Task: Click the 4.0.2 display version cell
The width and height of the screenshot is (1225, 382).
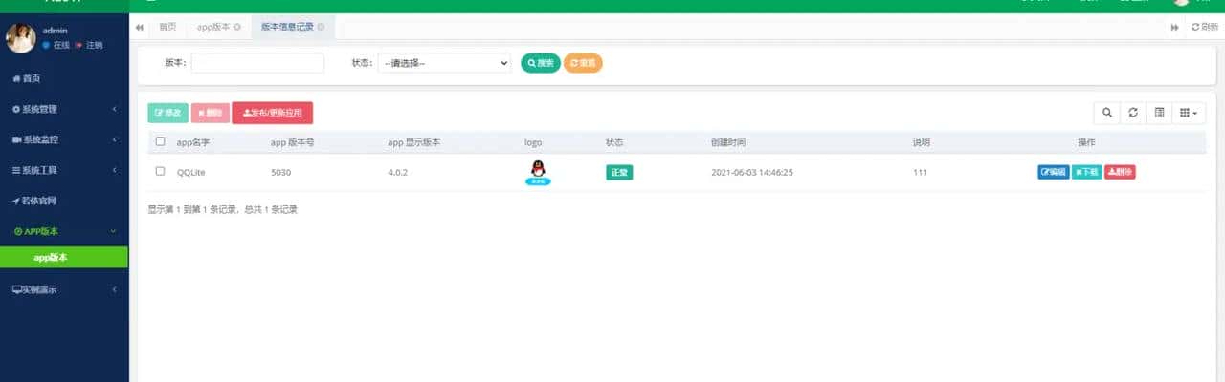Action: click(x=398, y=173)
